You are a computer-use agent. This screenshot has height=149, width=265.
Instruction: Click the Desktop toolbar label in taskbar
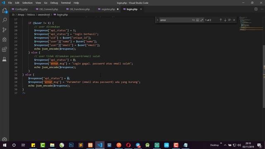(214, 145)
